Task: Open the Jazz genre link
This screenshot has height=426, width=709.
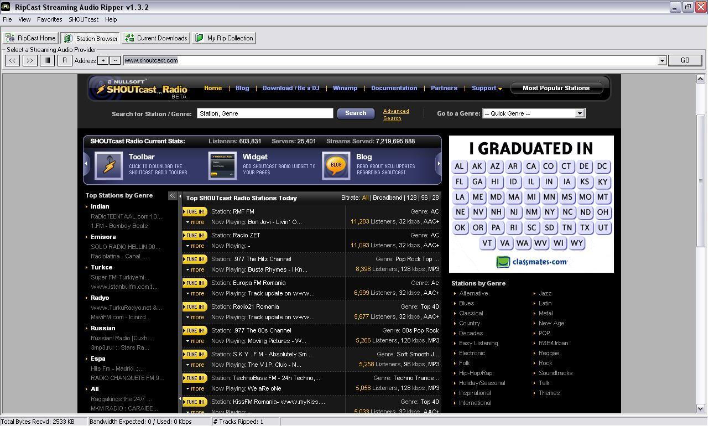Action: tap(545, 293)
